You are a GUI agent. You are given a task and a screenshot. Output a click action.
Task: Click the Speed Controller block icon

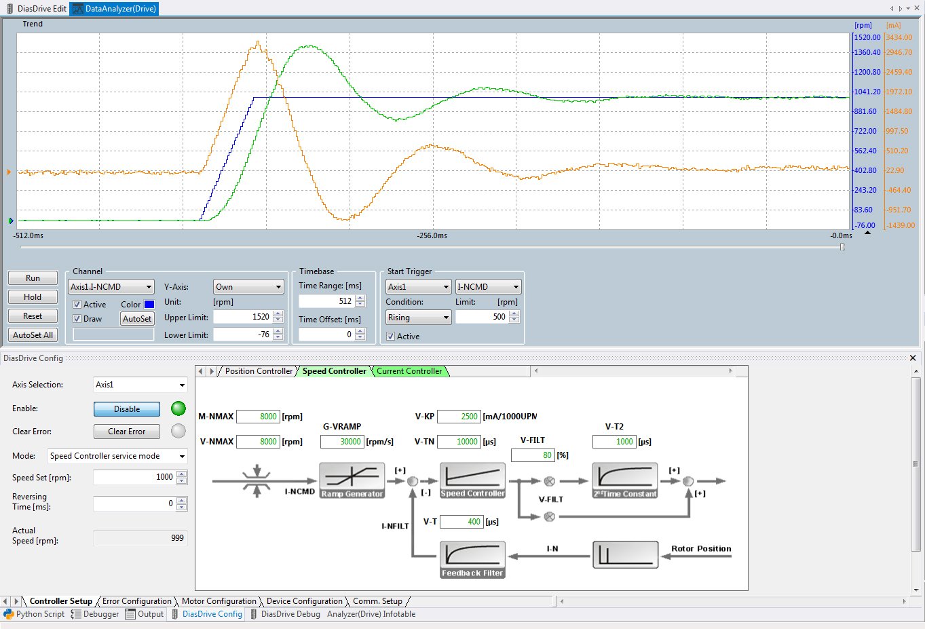pyautogui.click(x=472, y=481)
